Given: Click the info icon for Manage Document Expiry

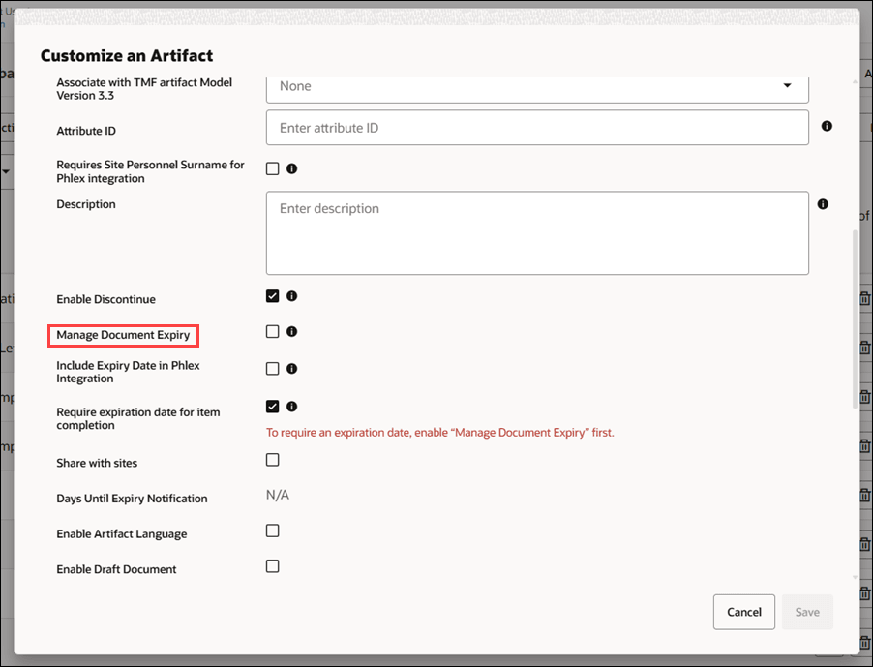Looking at the screenshot, I should (291, 329).
